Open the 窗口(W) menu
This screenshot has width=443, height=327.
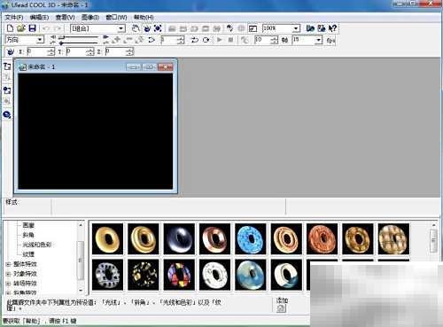pos(116,17)
